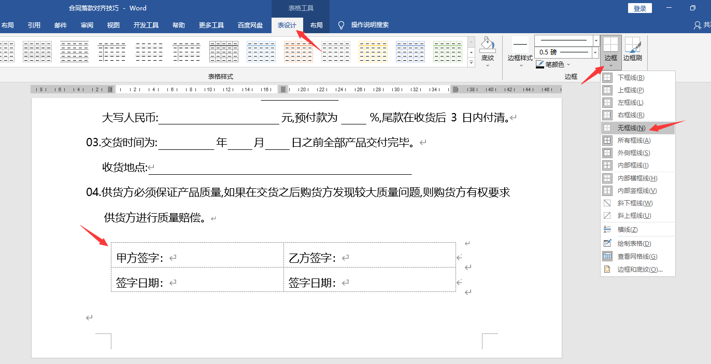Screen dimensions: 711x364
Task: Click the 边框 borders grid icon
Action: click(611, 45)
